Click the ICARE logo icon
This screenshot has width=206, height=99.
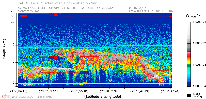pos(6,96)
